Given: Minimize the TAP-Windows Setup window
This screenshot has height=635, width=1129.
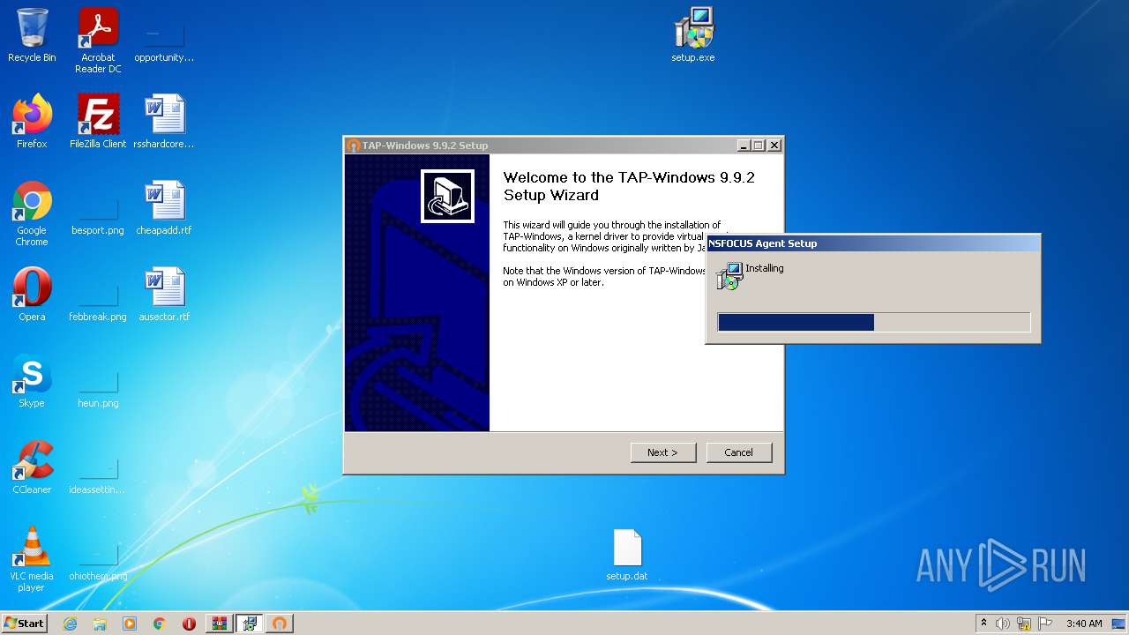Looking at the screenshot, I should point(743,146).
